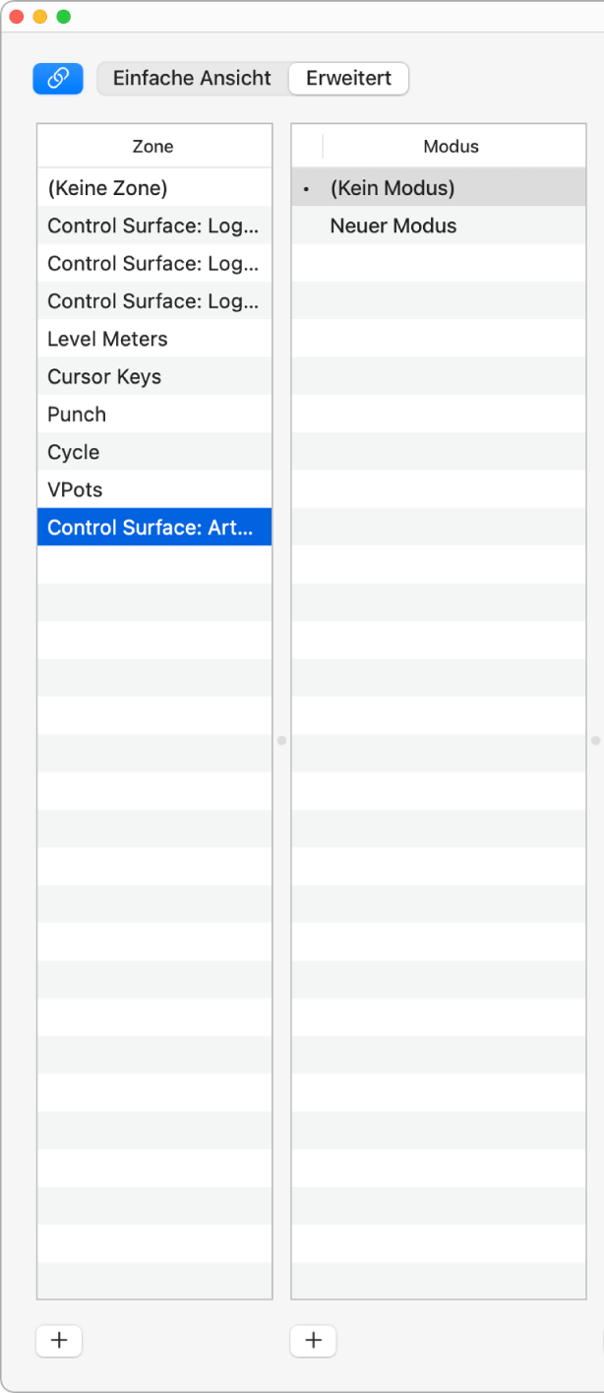Viewport: 604px width, 1393px height.
Task: Click the plus button below Zone list
Action: pos(59,1341)
